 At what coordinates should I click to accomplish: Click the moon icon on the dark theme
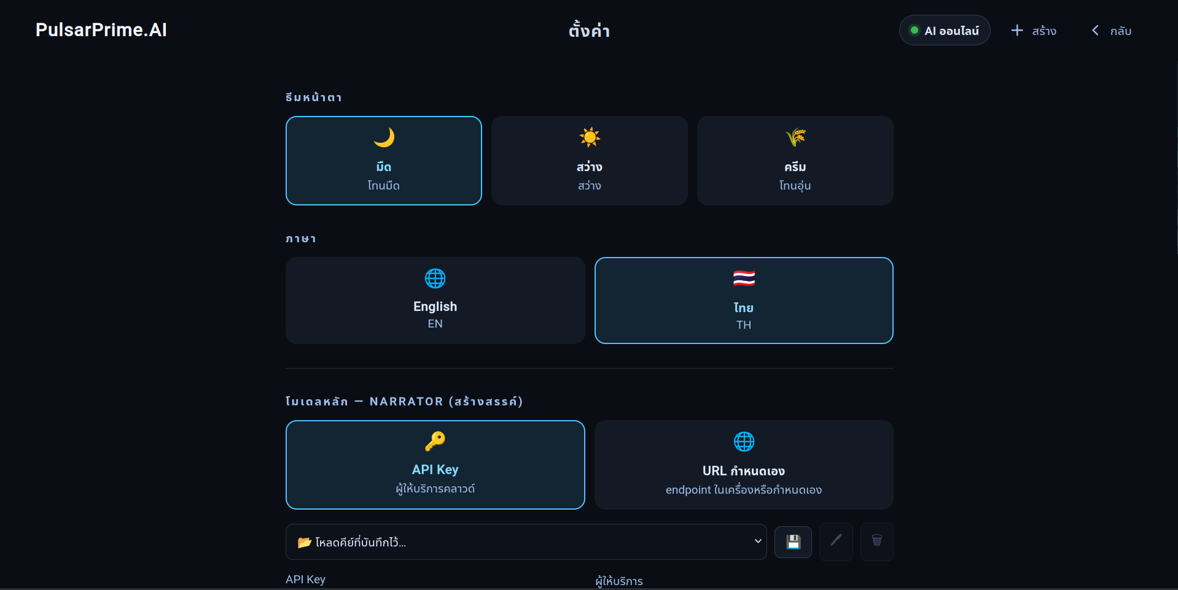384,137
